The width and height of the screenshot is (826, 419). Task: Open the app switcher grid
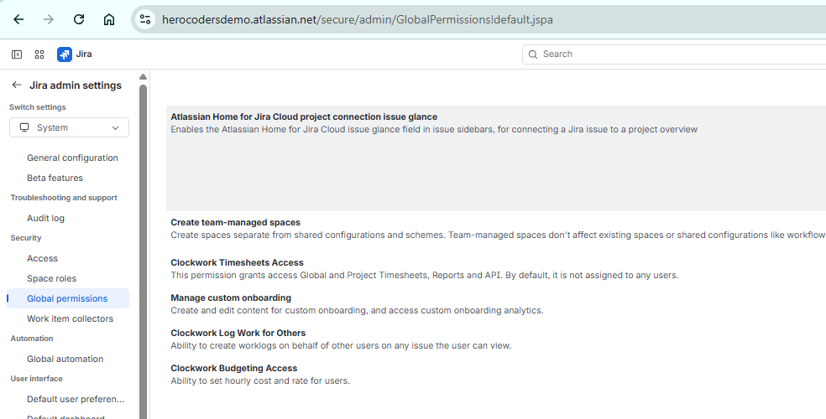[39, 54]
